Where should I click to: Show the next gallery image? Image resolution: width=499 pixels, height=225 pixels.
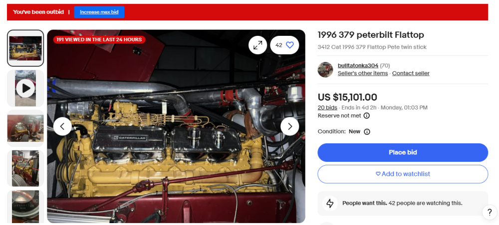point(289,126)
